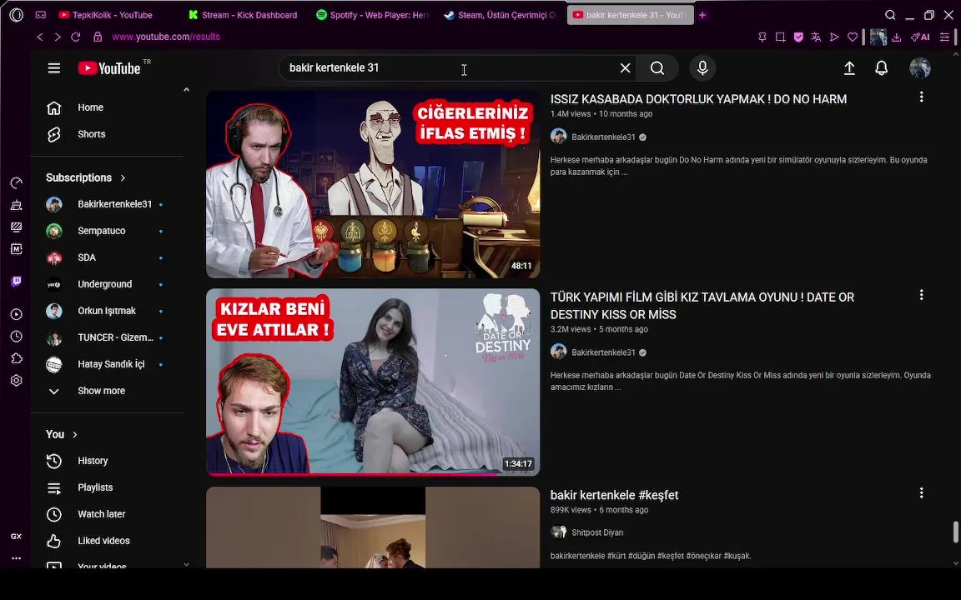Open the browser tab search magnifier
The image size is (961, 600).
(890, 15)
